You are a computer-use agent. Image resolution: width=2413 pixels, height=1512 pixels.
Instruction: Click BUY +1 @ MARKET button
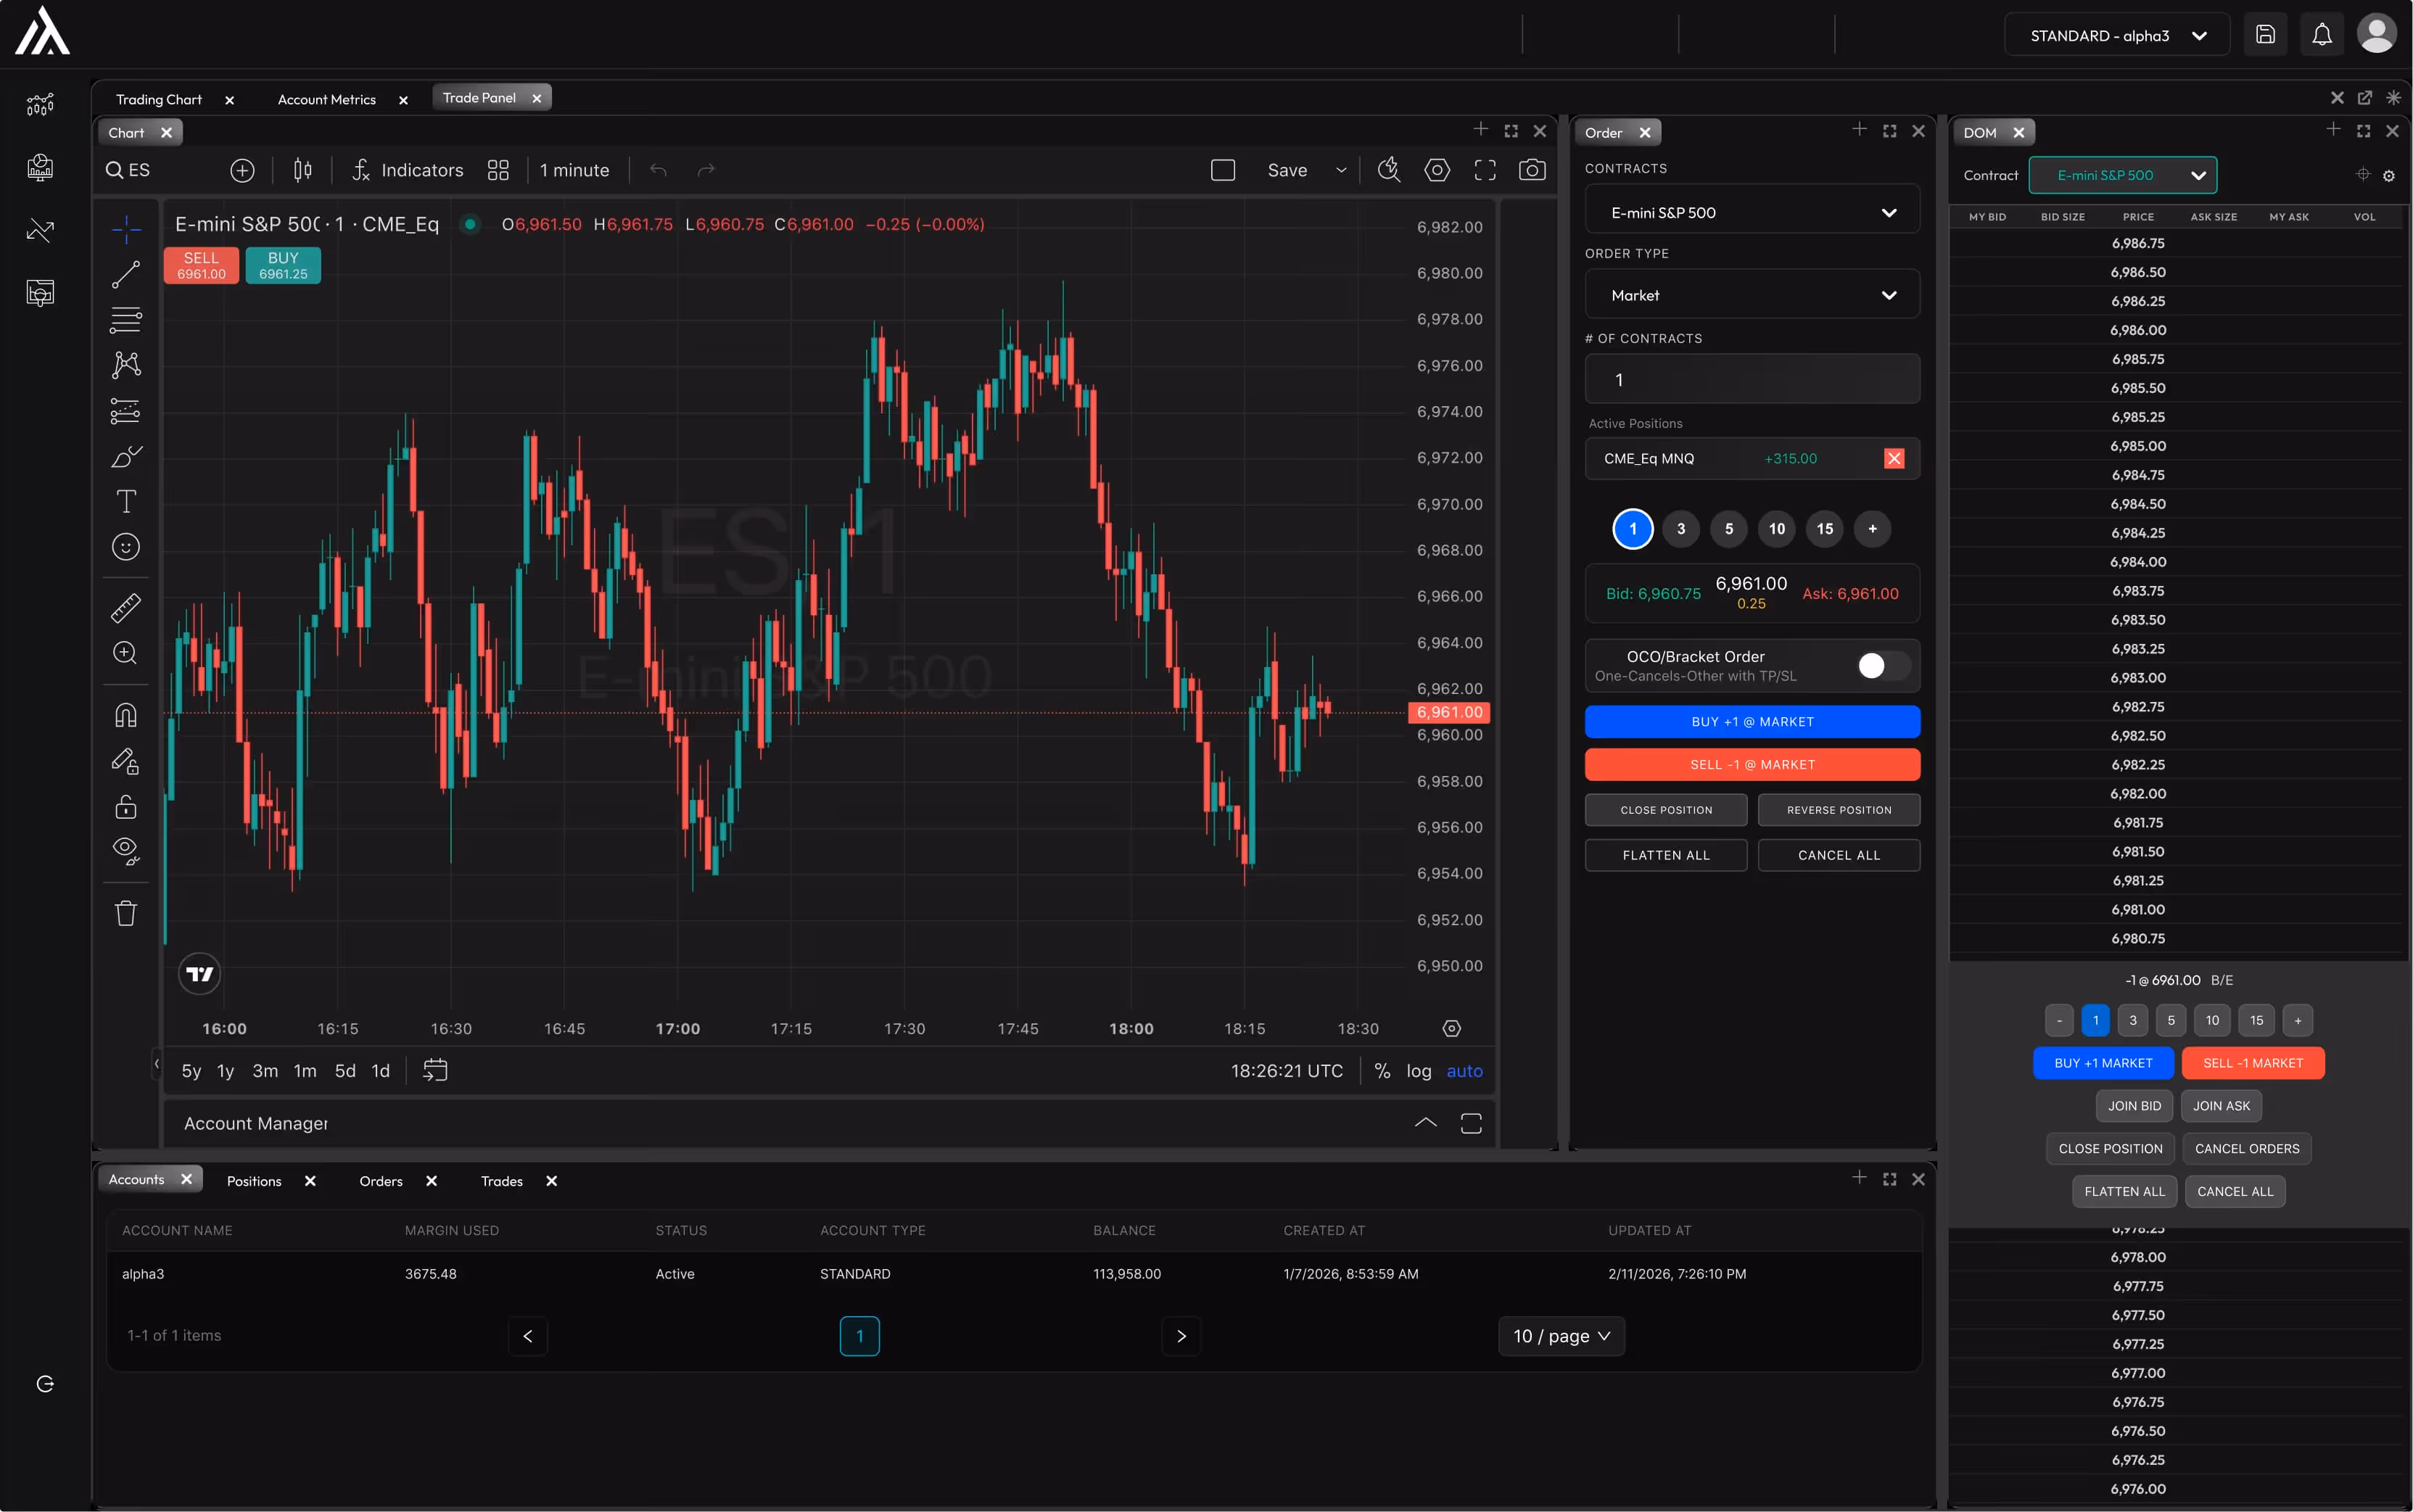(1752, 721)
